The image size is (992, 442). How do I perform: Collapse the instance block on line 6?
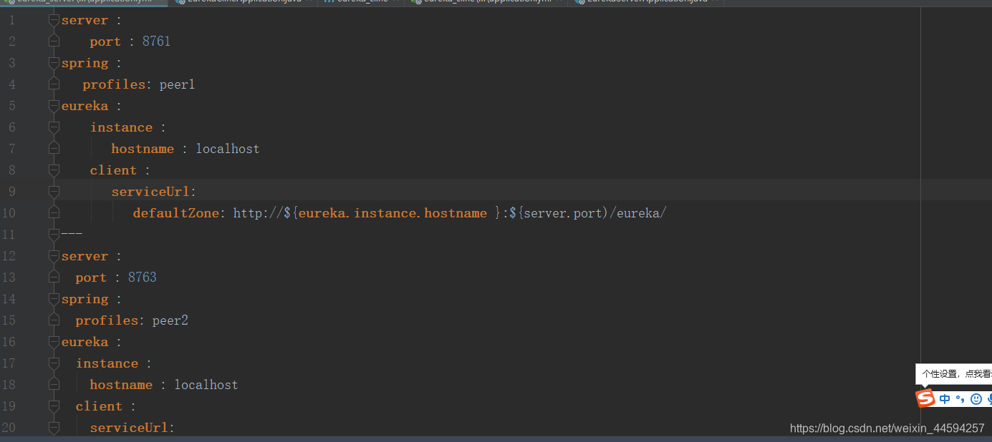(x=54, y=127)
